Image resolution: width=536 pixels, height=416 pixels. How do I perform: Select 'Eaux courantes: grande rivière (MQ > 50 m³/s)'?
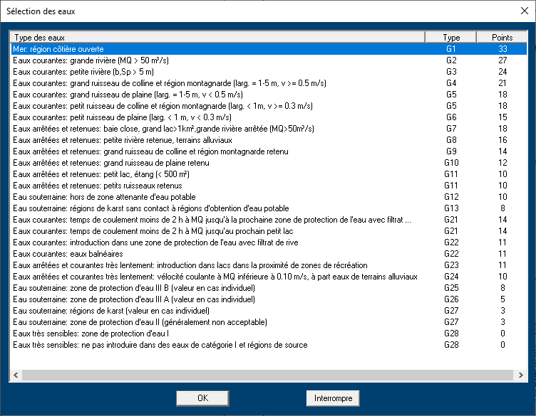click(x=269, y=60)
